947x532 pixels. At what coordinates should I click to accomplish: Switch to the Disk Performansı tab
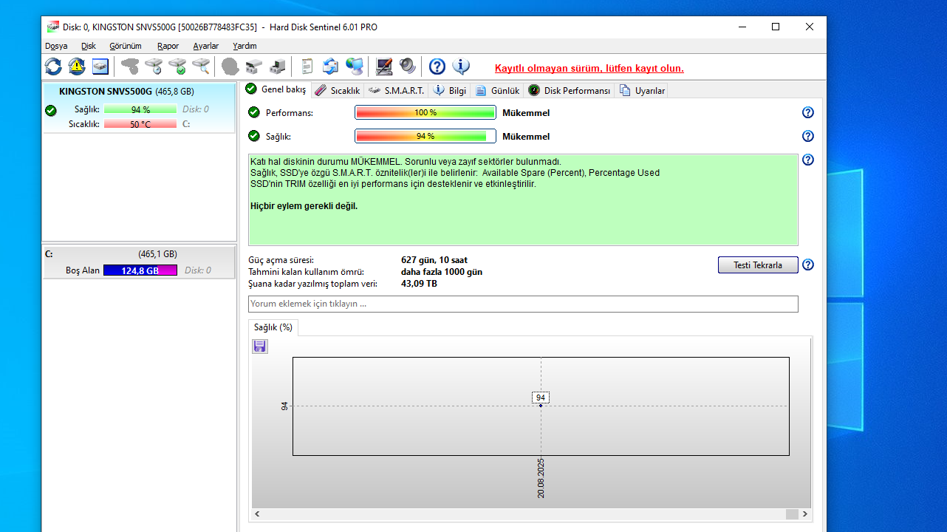pos(569,91)
